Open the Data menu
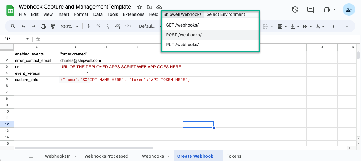361x161 pixels. [98, 14]
